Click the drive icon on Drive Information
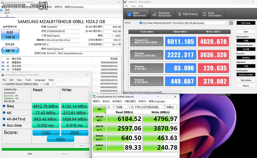 tap(204, 14)
